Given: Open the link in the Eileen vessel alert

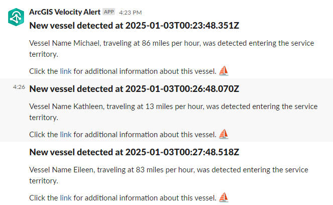Looking at the screenshot, I should point(66,198).
